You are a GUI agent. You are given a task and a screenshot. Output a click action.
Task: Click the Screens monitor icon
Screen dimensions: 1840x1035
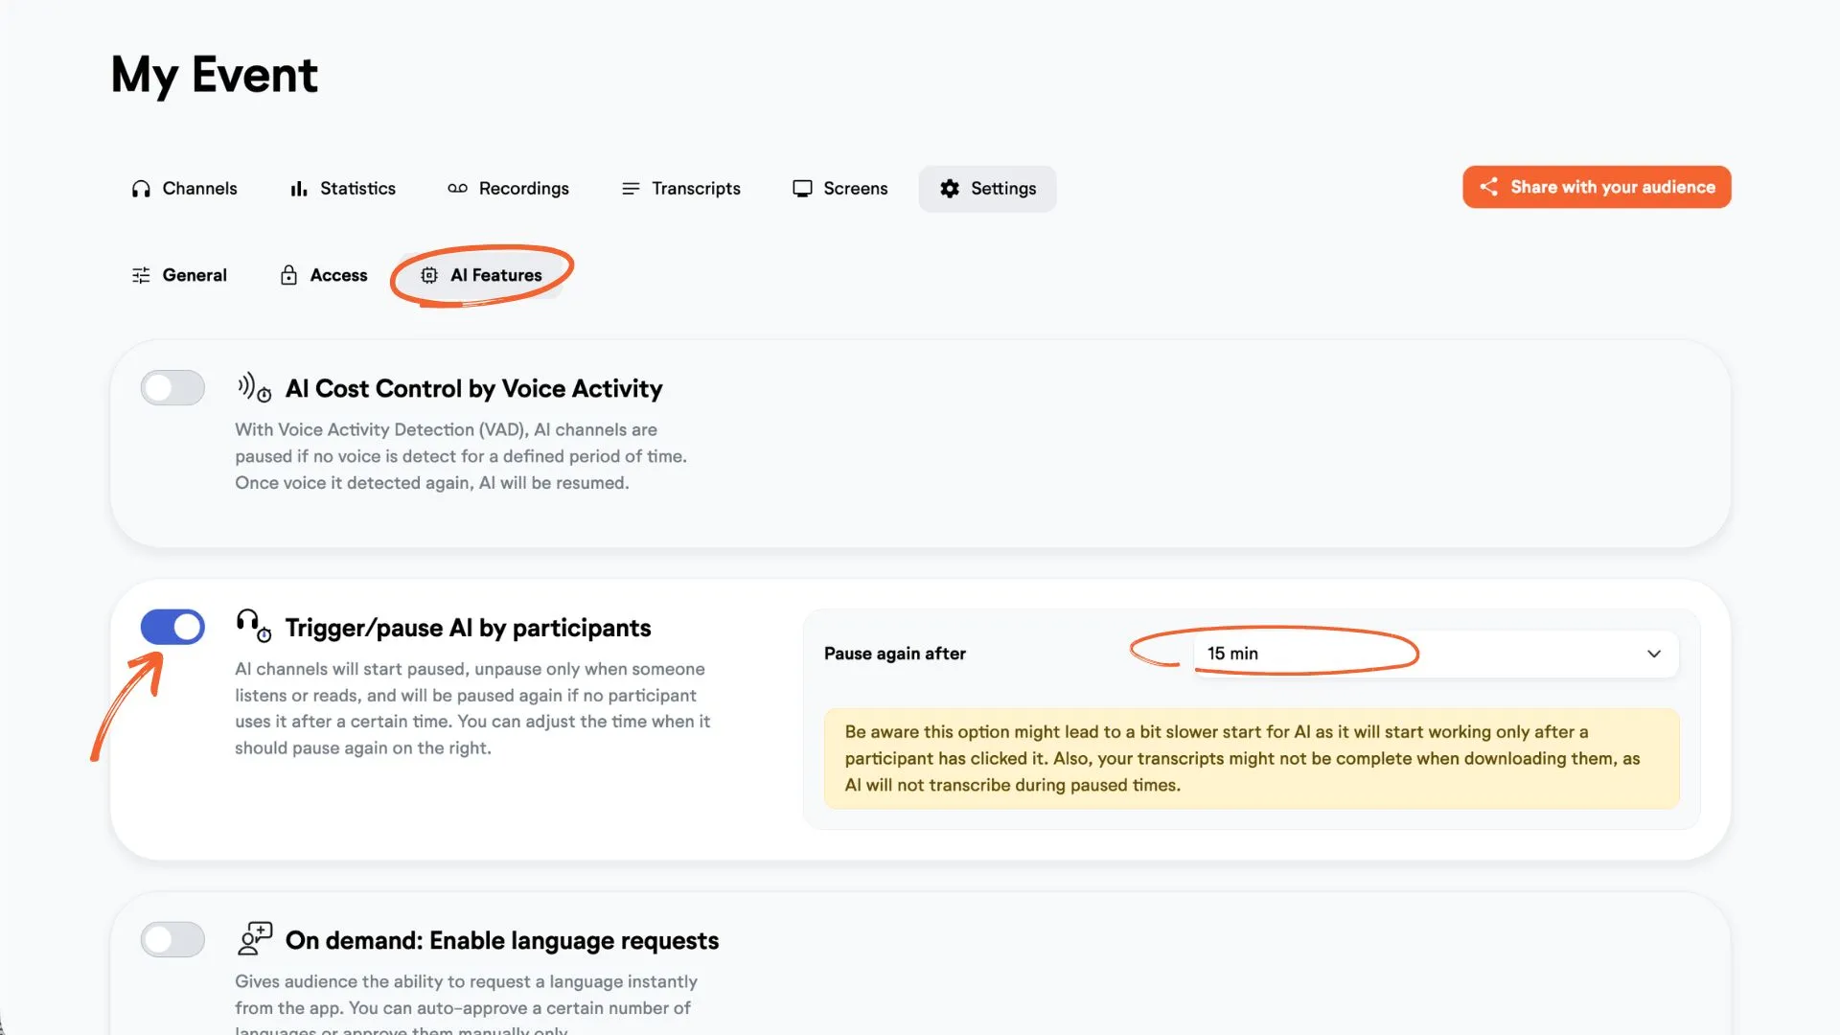coord(802,189)
